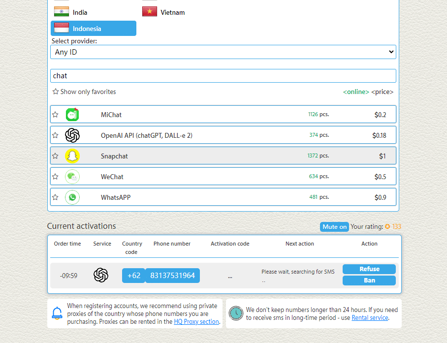
Task: Select the Indonesia country option
Action: [94, 29]
